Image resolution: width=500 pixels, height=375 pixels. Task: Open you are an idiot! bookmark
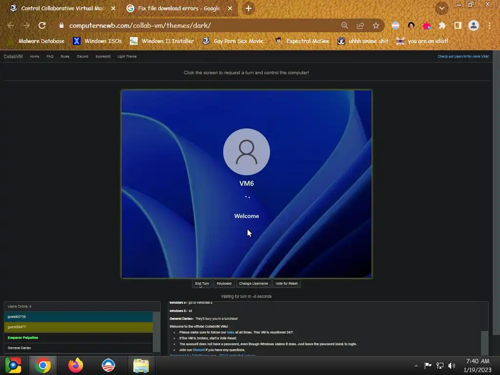[422, 41]
